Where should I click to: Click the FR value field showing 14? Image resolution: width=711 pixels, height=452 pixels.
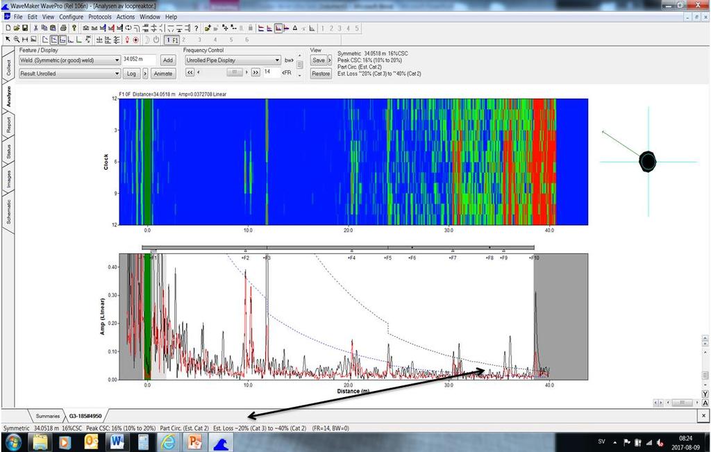pyautogui.click(x=271, y=72)
